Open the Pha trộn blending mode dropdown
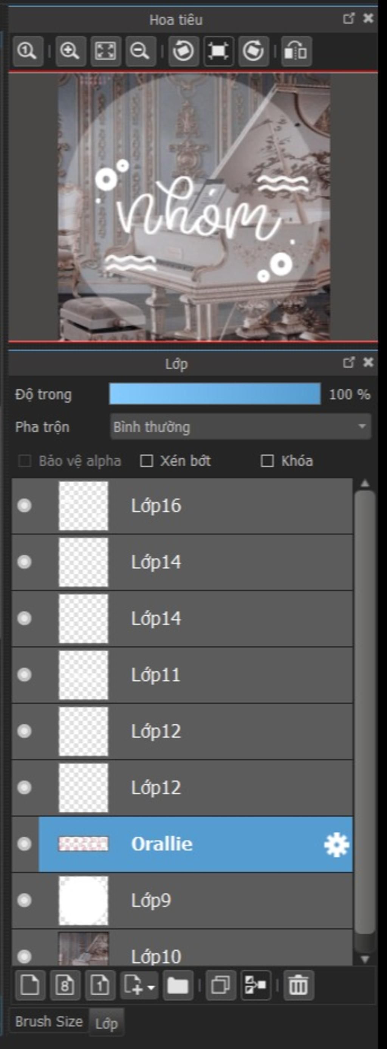The width and height of the screenshot is (387, 1049). point(240,427)
